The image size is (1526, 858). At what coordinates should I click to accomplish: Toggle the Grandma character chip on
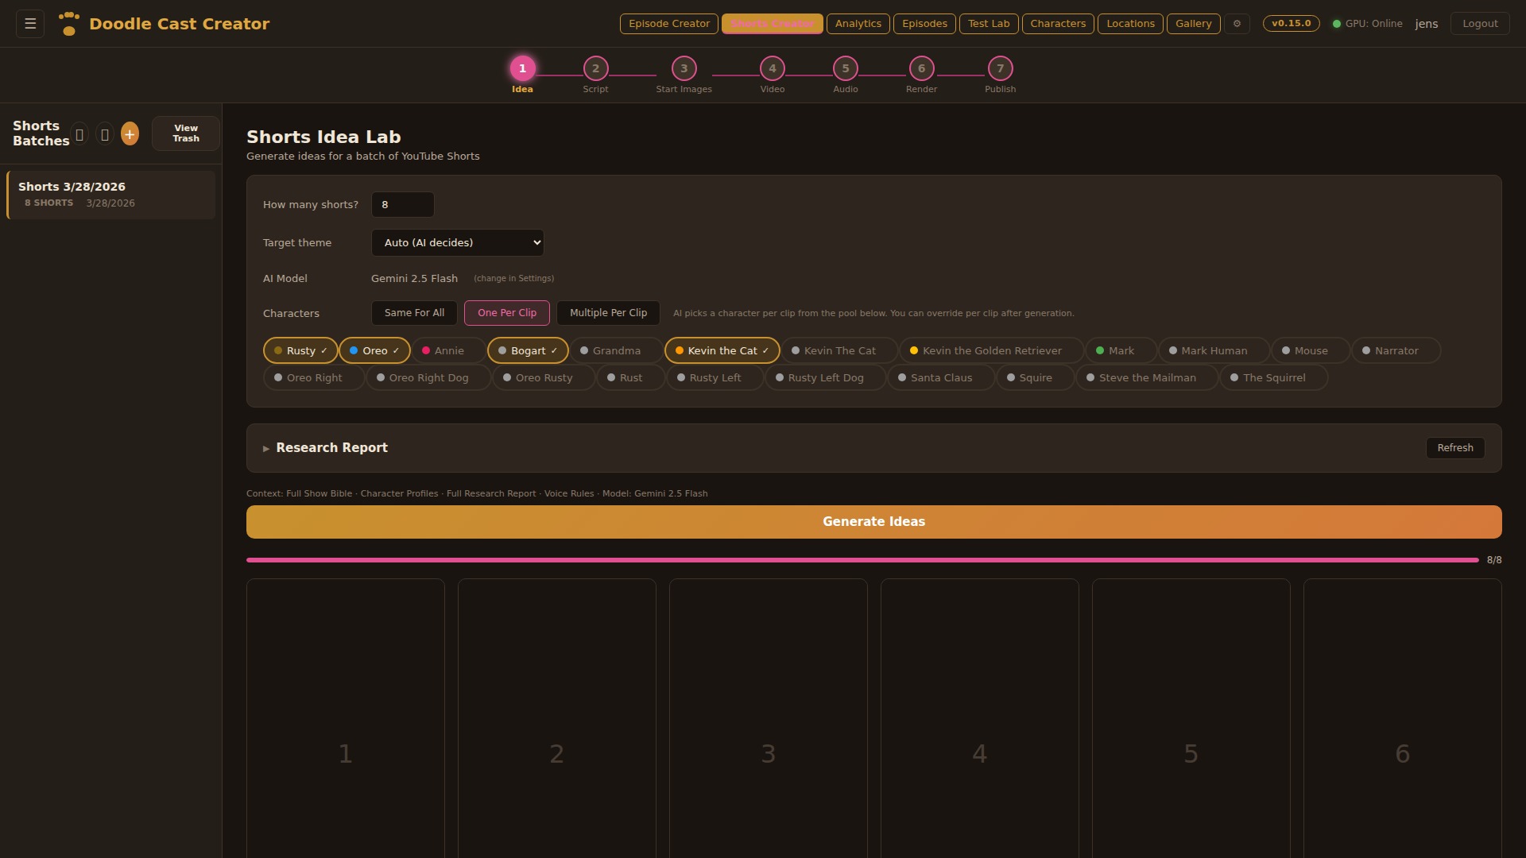pos(616,351)
